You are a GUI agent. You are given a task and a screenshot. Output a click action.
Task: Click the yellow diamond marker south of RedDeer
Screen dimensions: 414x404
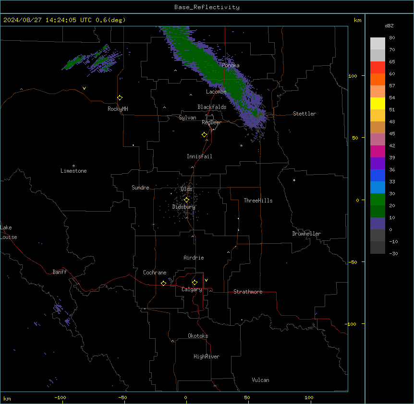coord(205,135)
